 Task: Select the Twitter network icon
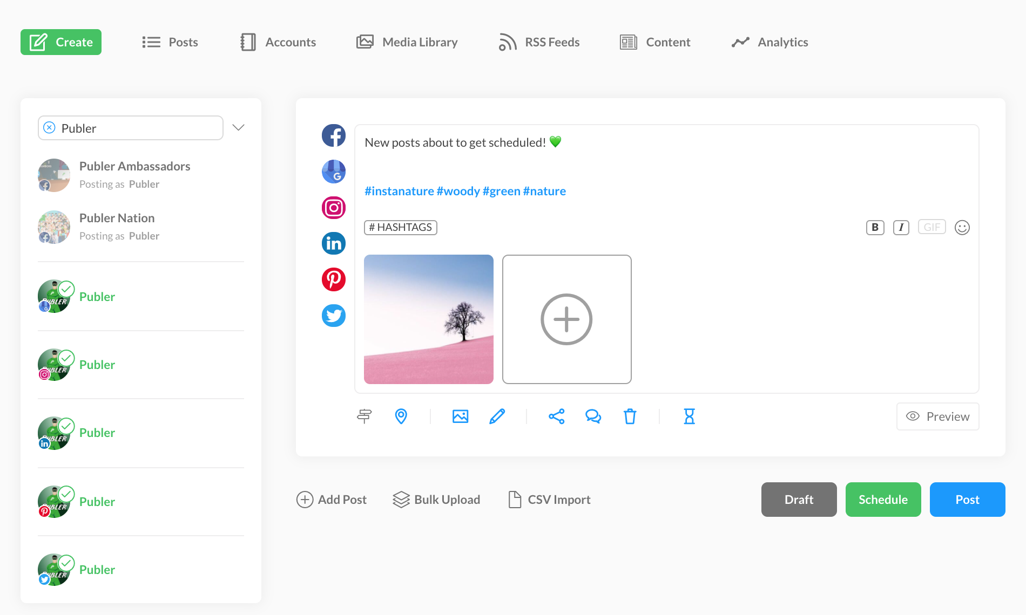[333, 316]
